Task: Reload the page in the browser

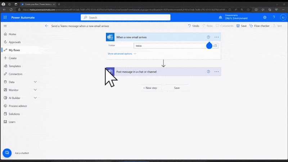Action: click(x=11, y=10)
